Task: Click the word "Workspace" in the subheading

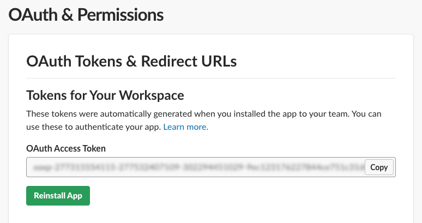Action: (x=152, y=95)
